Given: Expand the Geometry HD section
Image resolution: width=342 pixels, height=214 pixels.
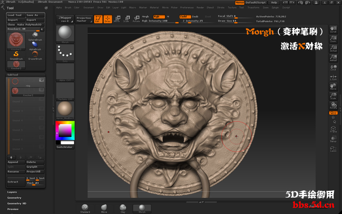Looking at the screenshot, I should pos(17,203).
